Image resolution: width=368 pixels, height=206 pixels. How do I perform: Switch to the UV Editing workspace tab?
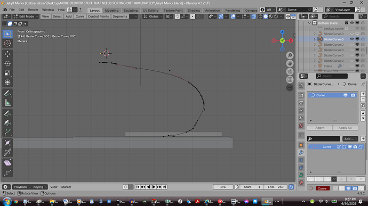(x=151, y=11)
